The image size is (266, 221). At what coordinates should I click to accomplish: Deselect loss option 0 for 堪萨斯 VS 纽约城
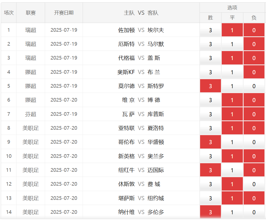(x=254, y=198)
